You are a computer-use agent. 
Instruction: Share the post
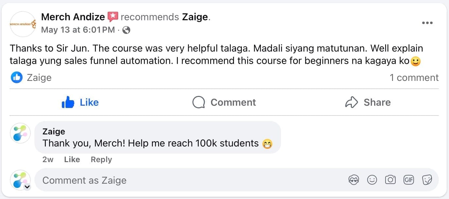(368, 102)
